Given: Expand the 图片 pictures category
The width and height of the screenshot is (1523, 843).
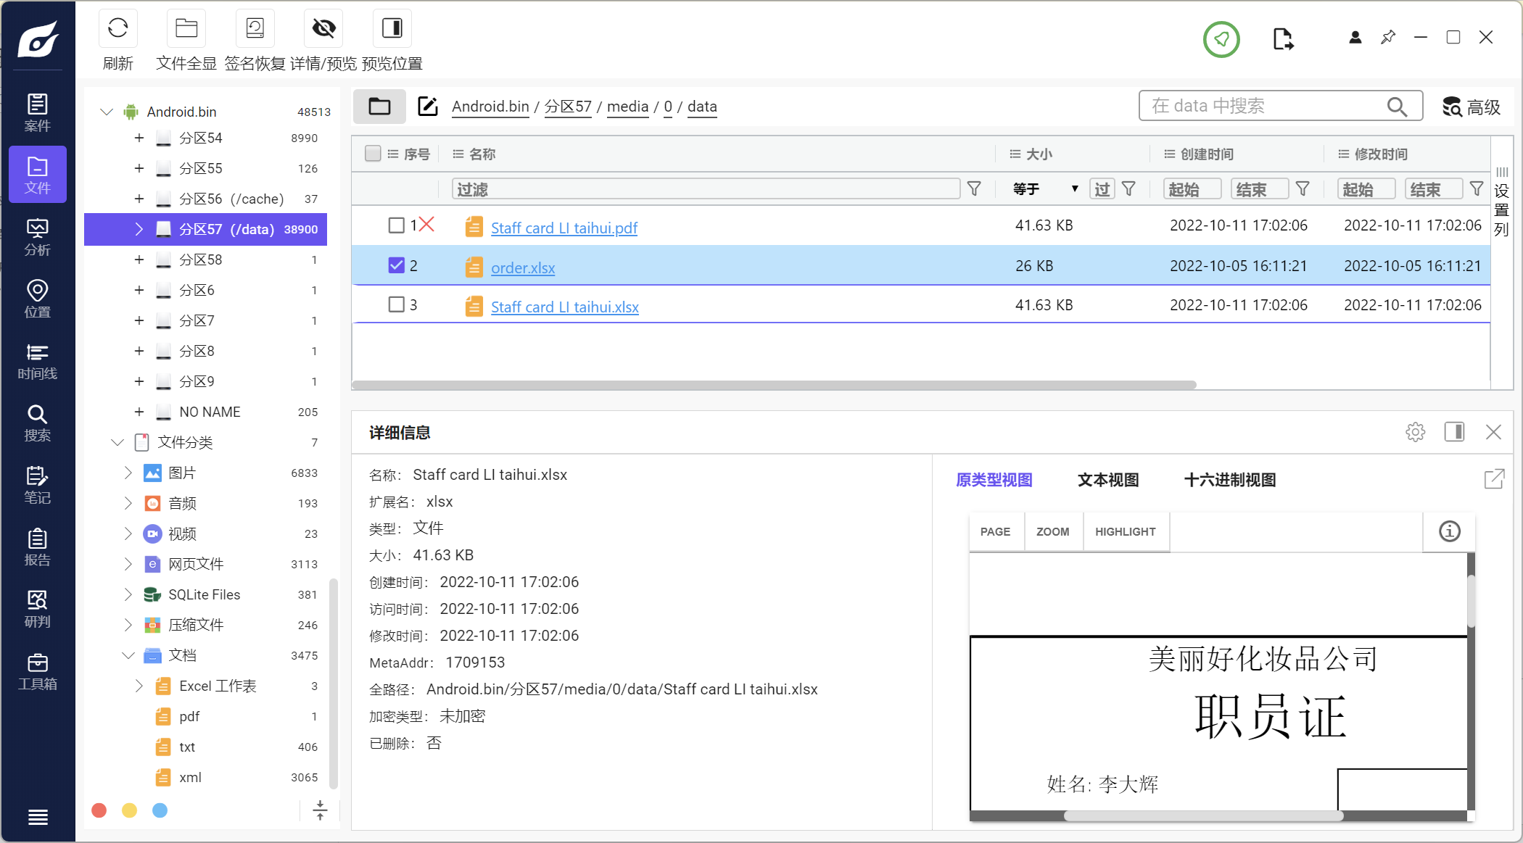Looking at the screenshot, I should tap(128, 473).
